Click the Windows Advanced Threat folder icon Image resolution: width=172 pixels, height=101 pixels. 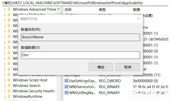pyautogui.click(x=9, y=9)
